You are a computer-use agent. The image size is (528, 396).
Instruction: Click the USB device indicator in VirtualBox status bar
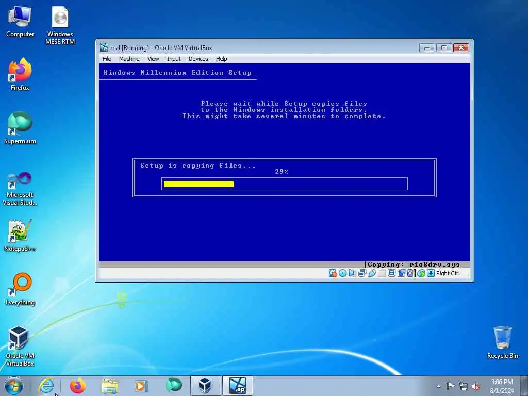[x=372, y=273]
